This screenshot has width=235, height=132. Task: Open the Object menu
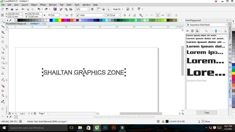point(34,5)
